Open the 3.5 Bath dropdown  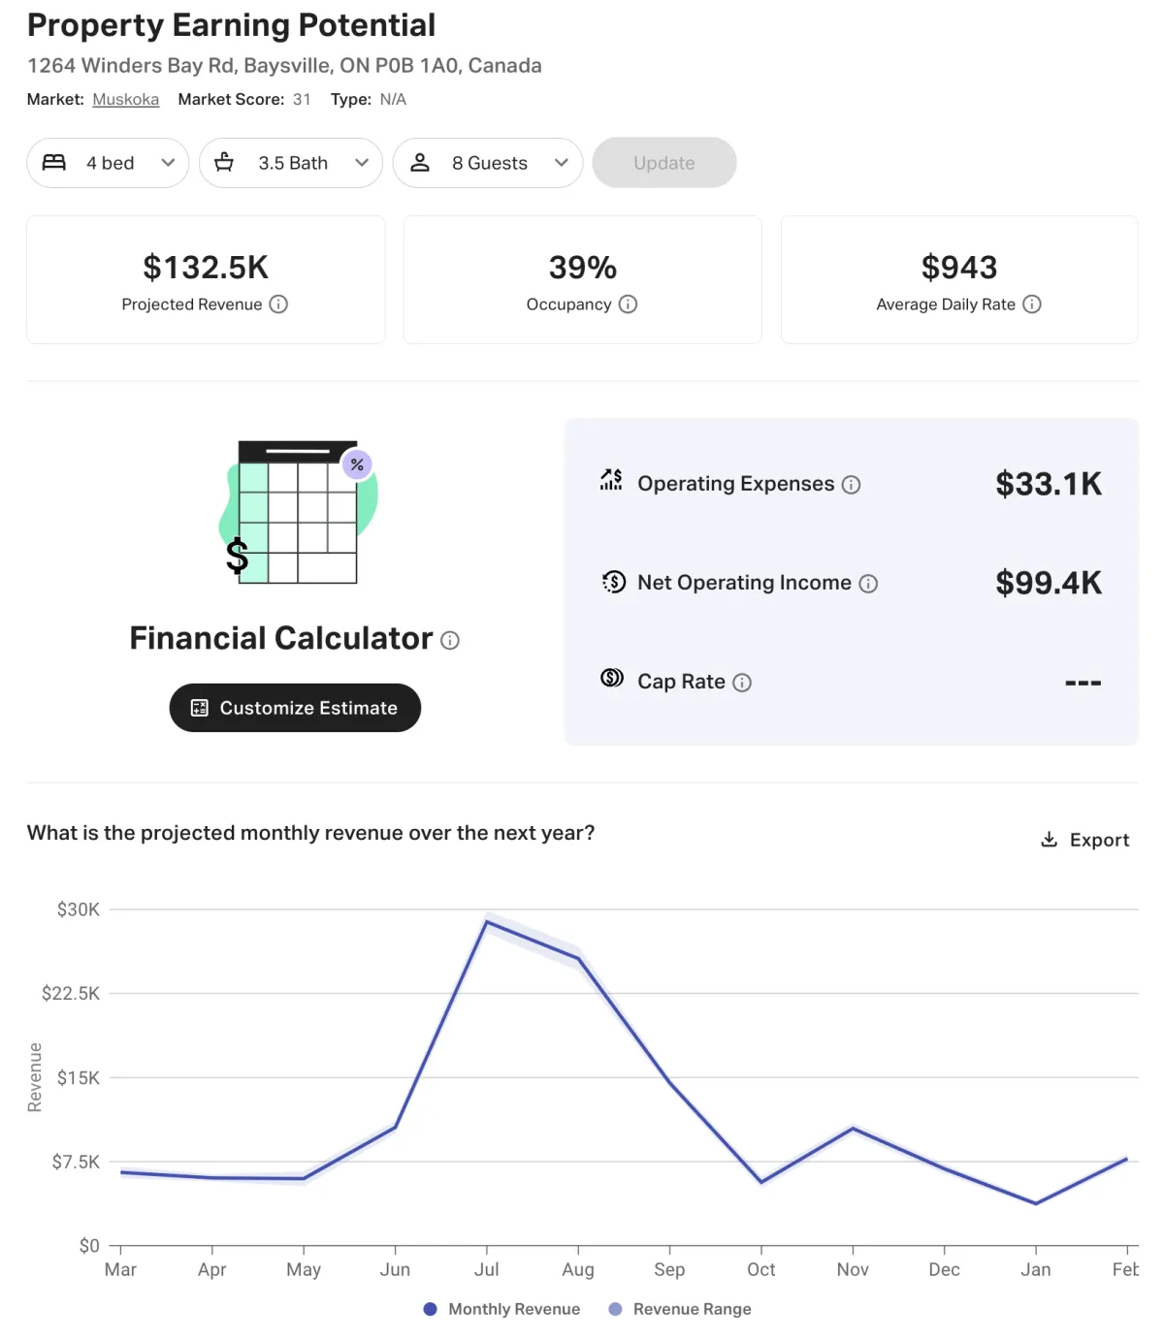(x=291, y=163)
